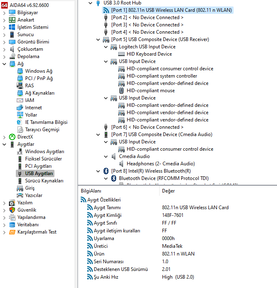Click the Karşılaştırmalı Test icon
The height and width of the screenshot is (288, 277).
coord(12,232)
